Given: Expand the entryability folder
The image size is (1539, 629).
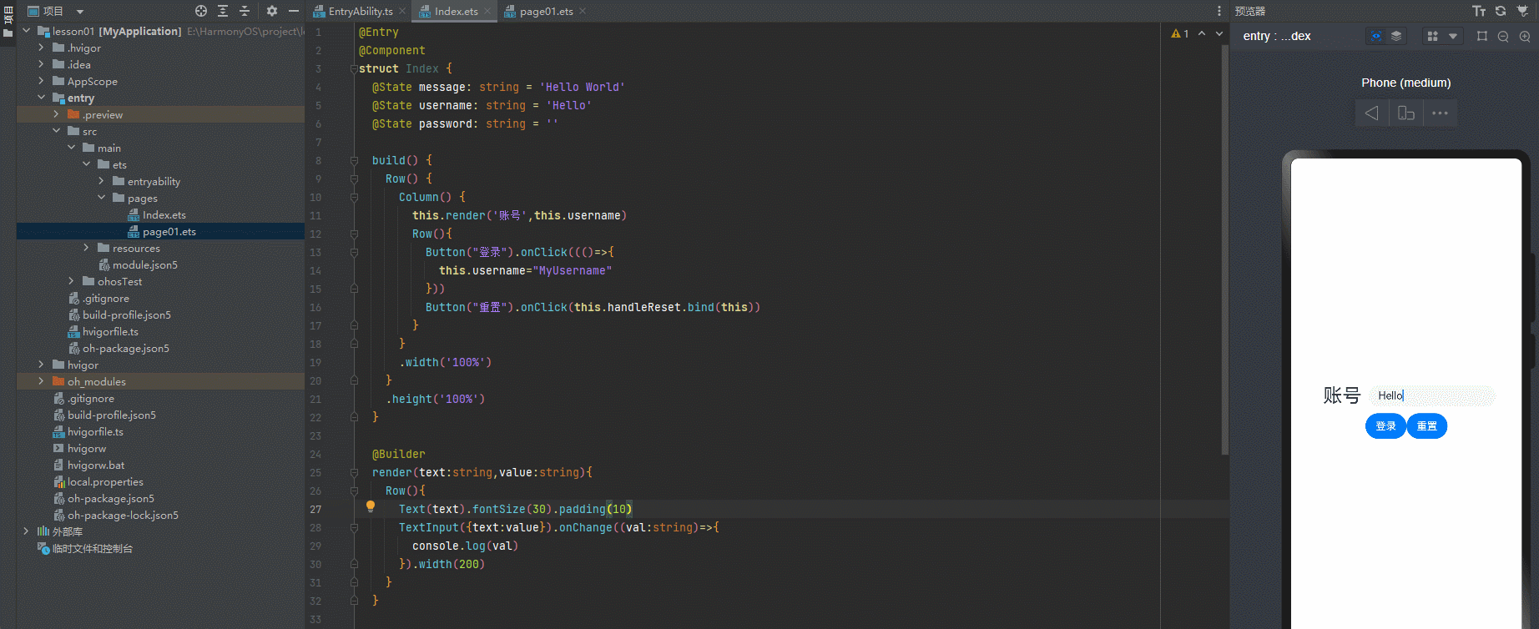Looking at the screenshot, I should pyautogui.click(x=101, y=181).
